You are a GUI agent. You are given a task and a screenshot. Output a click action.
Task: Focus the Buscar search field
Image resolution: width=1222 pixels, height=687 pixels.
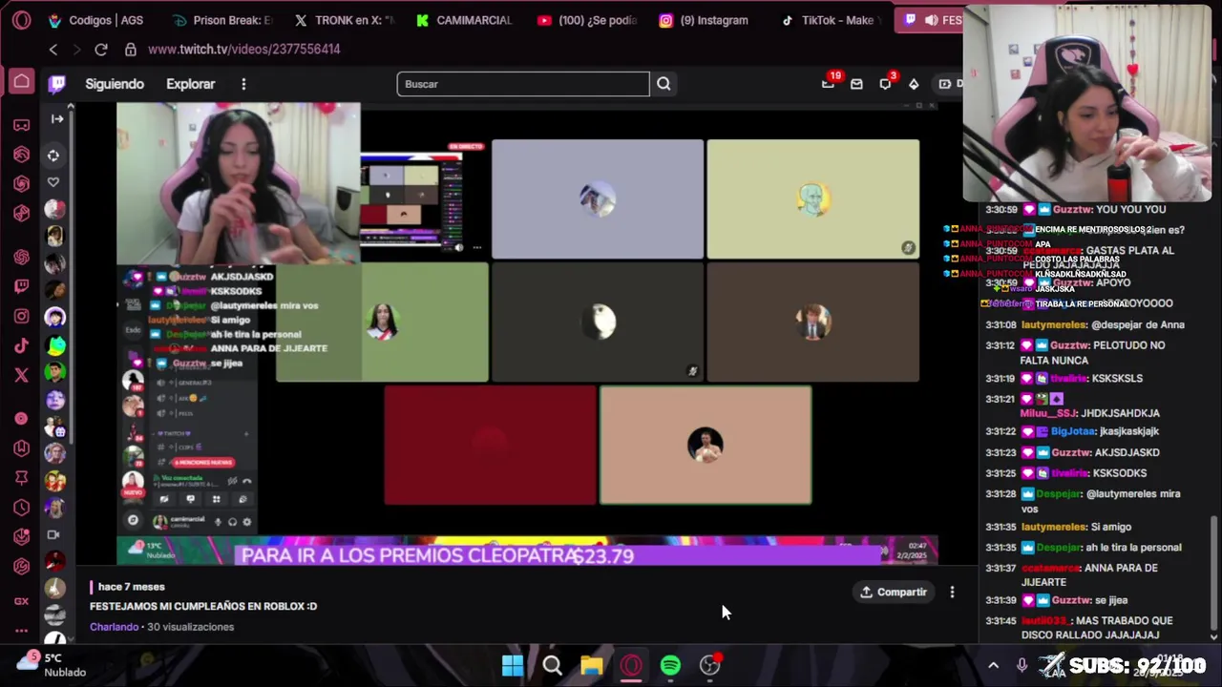pyautogui.click(x=523, y=84)
